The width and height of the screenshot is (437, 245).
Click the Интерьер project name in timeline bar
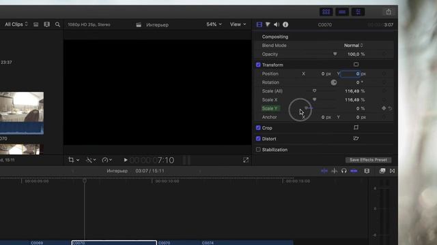[x=117, y=171]
